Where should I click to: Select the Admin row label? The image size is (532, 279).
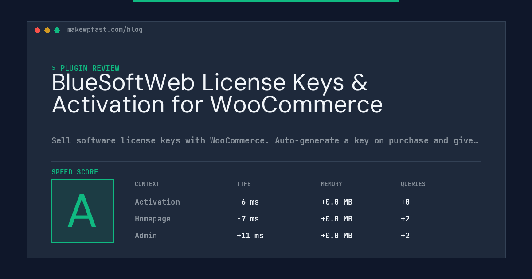pos(146,236)
